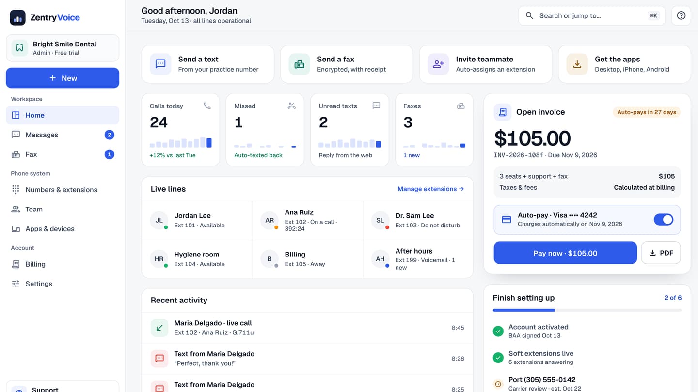
Task: Open Billing in the sidebar
Action: tap(63, 264)
